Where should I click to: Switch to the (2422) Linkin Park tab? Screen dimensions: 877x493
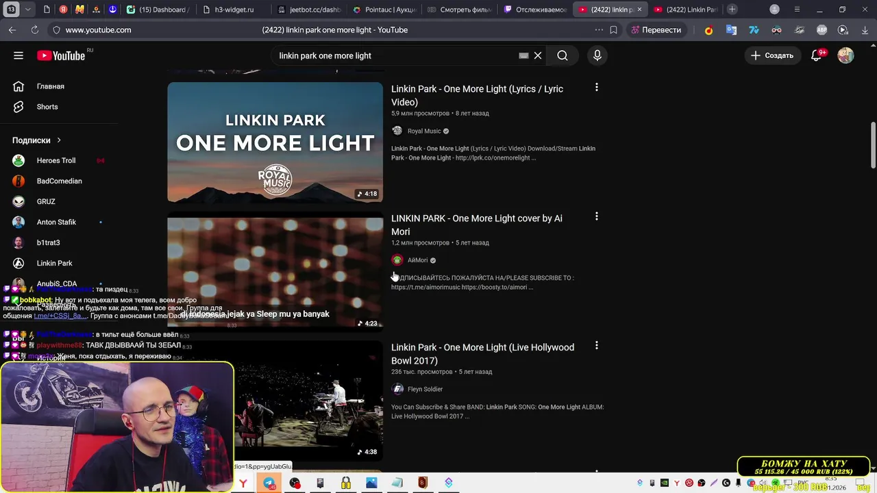685,10
